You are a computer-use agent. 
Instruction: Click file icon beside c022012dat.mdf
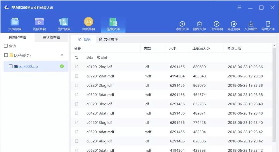(x=77, y=76)
